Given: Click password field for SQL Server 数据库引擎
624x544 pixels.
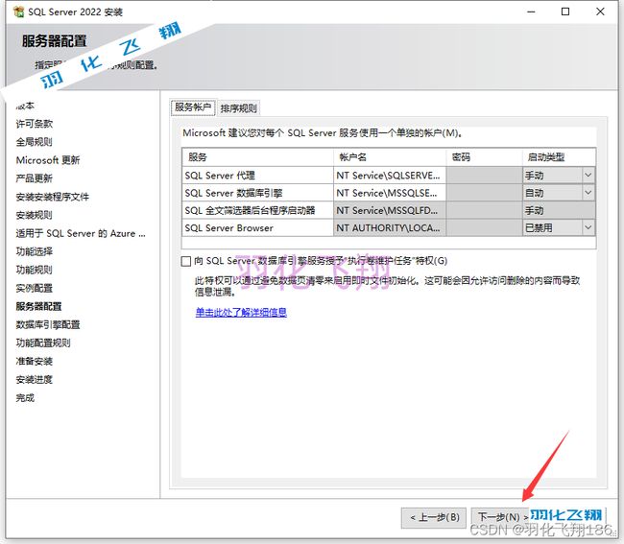Looking at the screenshot, I should click(x=484, y=193).
